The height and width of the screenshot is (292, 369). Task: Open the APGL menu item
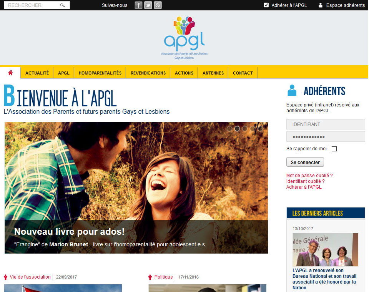click(64, 73)
